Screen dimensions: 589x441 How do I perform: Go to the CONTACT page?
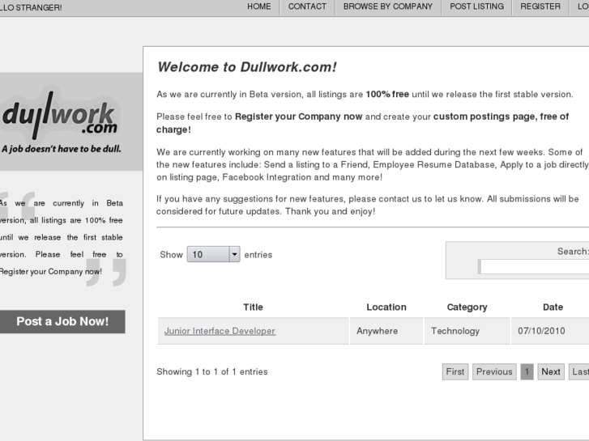tap(307, 6)
